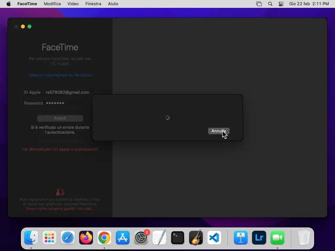Open the Modifica menu
The height and width of the screenshot is (251, 335).
[x=52, y=4]
